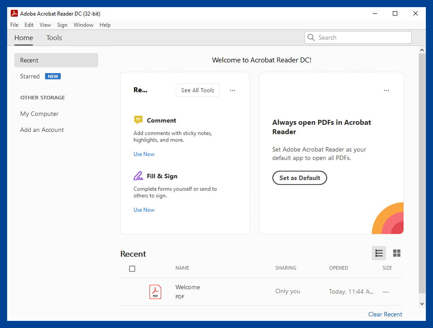The width and height of the screenshot is (433, 328).
Task: Open the File menu
Action: (14, 25)
